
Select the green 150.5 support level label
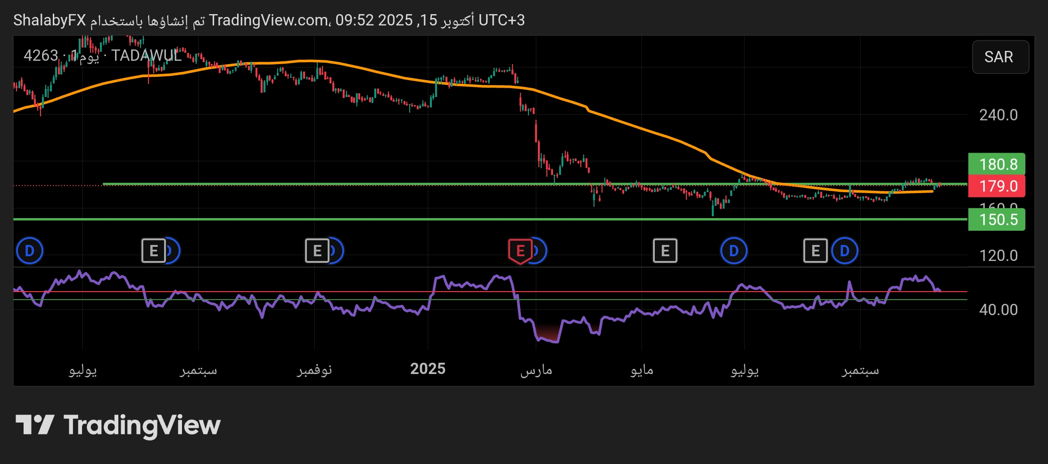(996, 220)
